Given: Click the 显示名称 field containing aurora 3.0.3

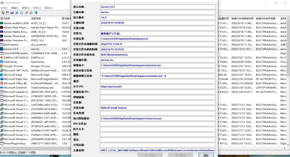Looking at the screenshot, I should click(x=158, y=7).
